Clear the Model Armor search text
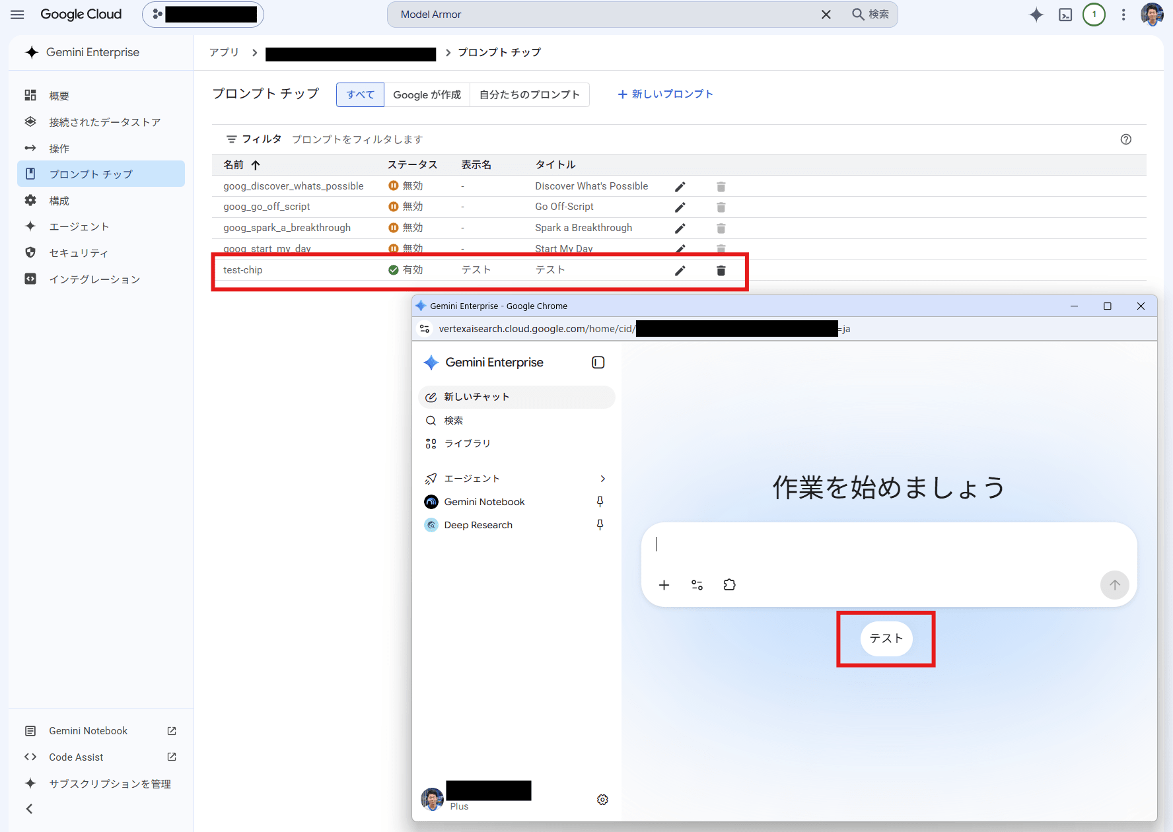Image resolution: width=1173 pixels, height=832 pixels. pyautogui.click(x=826, y=15)
